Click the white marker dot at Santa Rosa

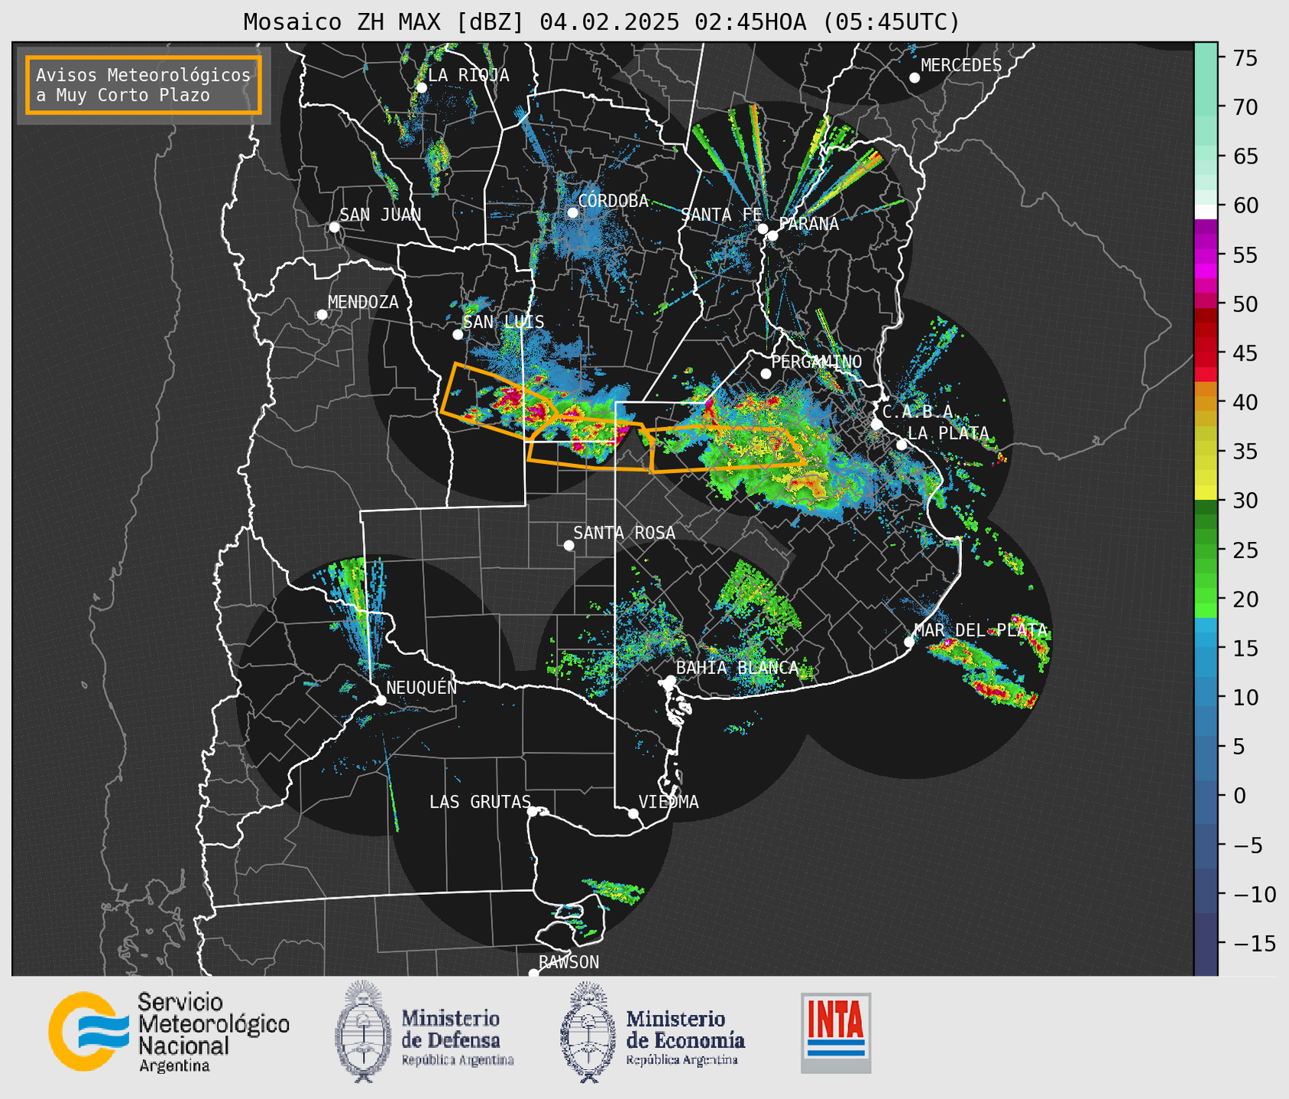(568, 545)
